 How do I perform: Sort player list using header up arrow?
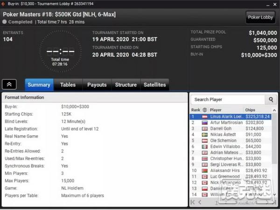274,110
